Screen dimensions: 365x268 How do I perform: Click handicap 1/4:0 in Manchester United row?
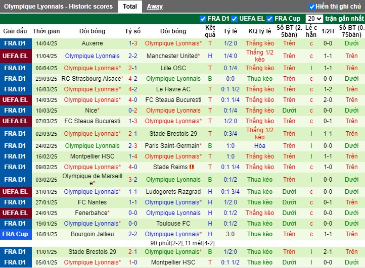230,56
